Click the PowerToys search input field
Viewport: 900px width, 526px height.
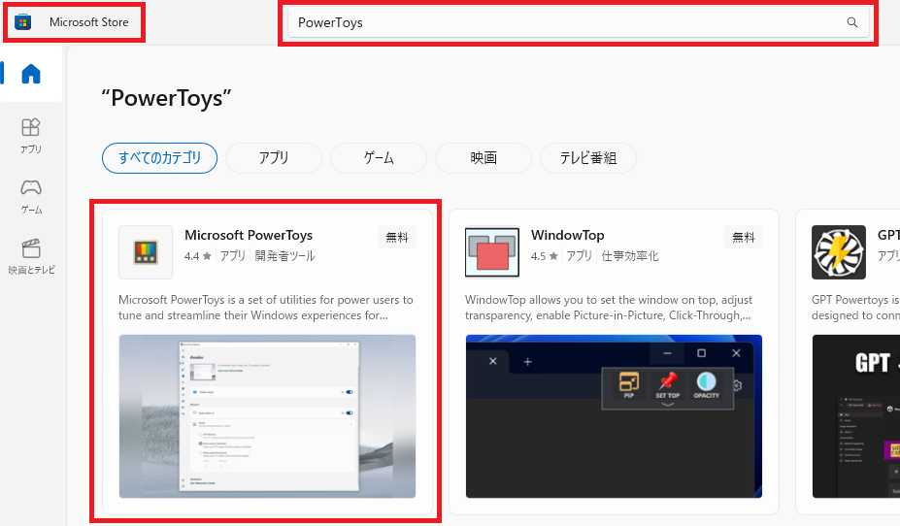[563, 22]
